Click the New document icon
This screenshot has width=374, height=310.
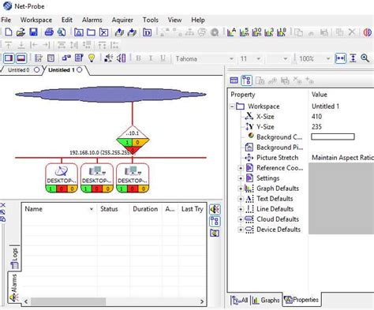(x=9, y=32)
